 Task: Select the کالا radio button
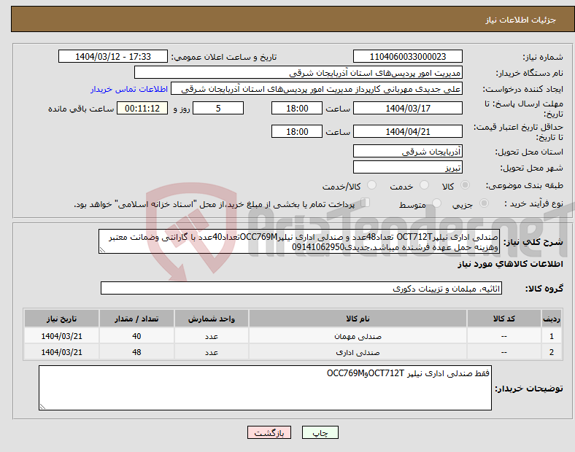point(465,185)
